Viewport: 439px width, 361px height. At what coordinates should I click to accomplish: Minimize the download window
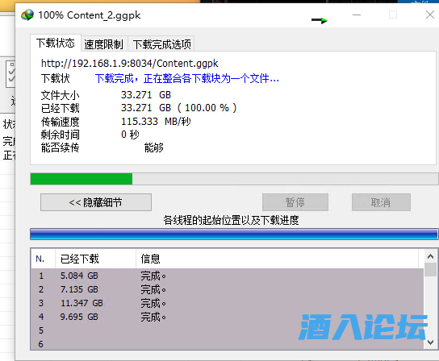click(357, 15)
